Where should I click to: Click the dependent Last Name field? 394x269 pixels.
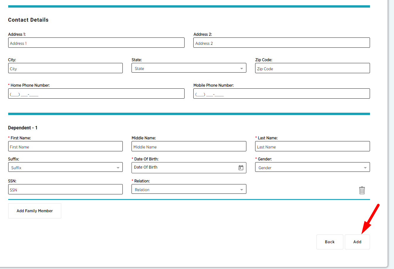point(312,147)
